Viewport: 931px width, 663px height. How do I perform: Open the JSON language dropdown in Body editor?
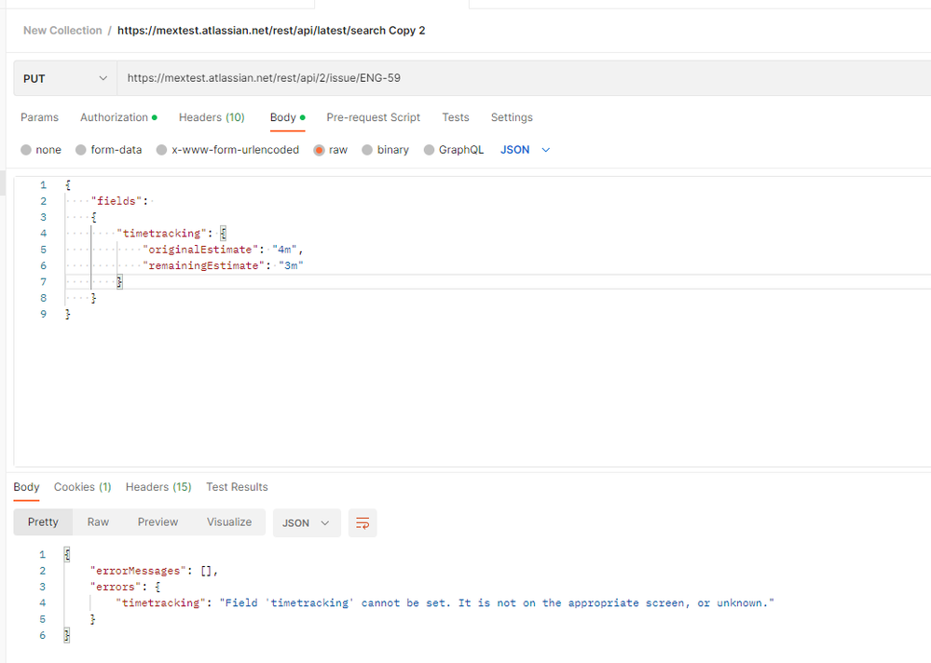point(524,149)
